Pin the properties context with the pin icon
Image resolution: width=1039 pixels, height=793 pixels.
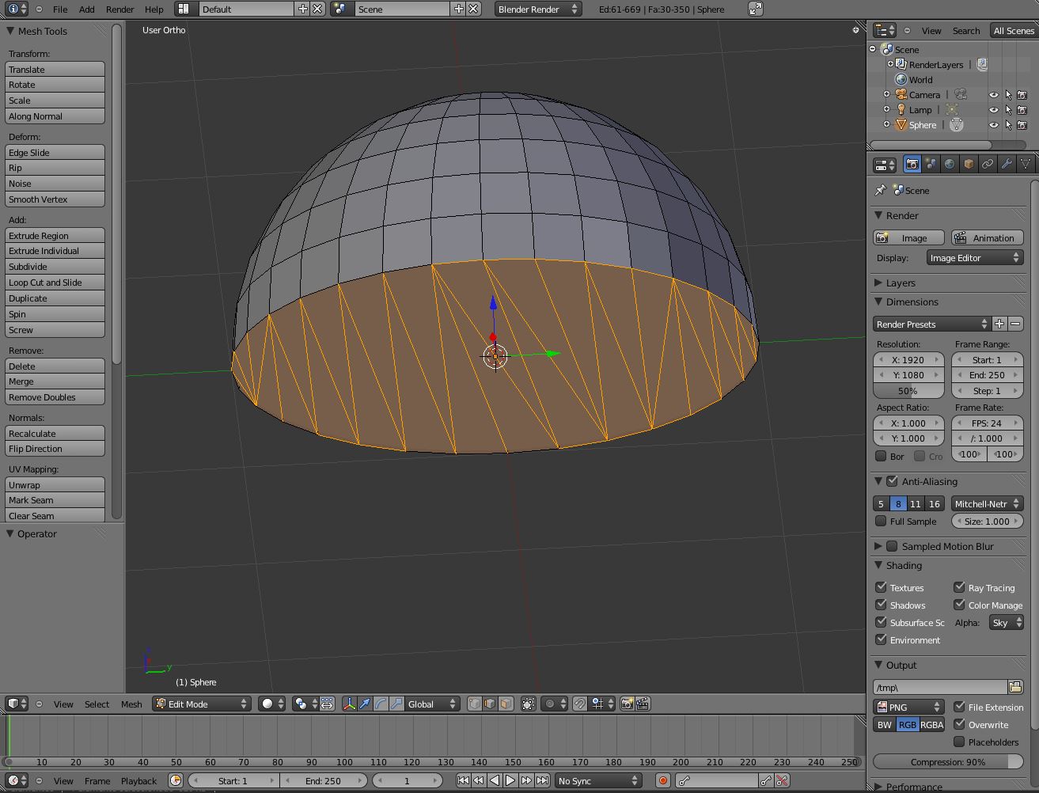click(880, 191)
